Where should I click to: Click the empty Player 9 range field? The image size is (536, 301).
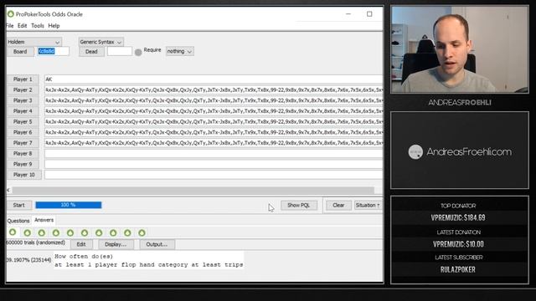(x=214, y=164)
